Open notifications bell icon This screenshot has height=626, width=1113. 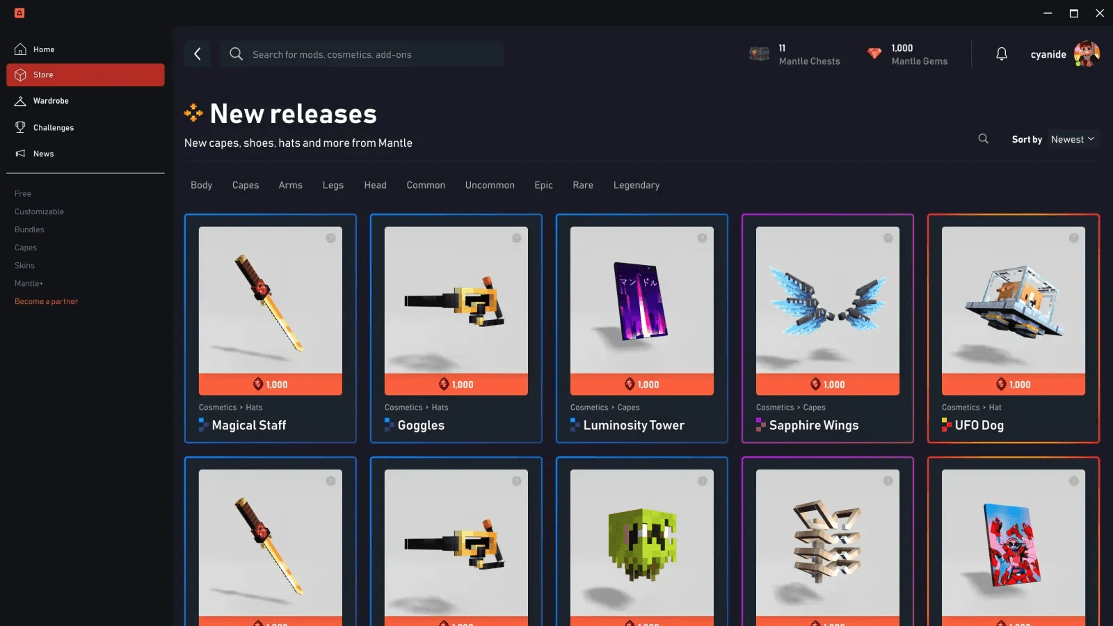(1001, 54)
